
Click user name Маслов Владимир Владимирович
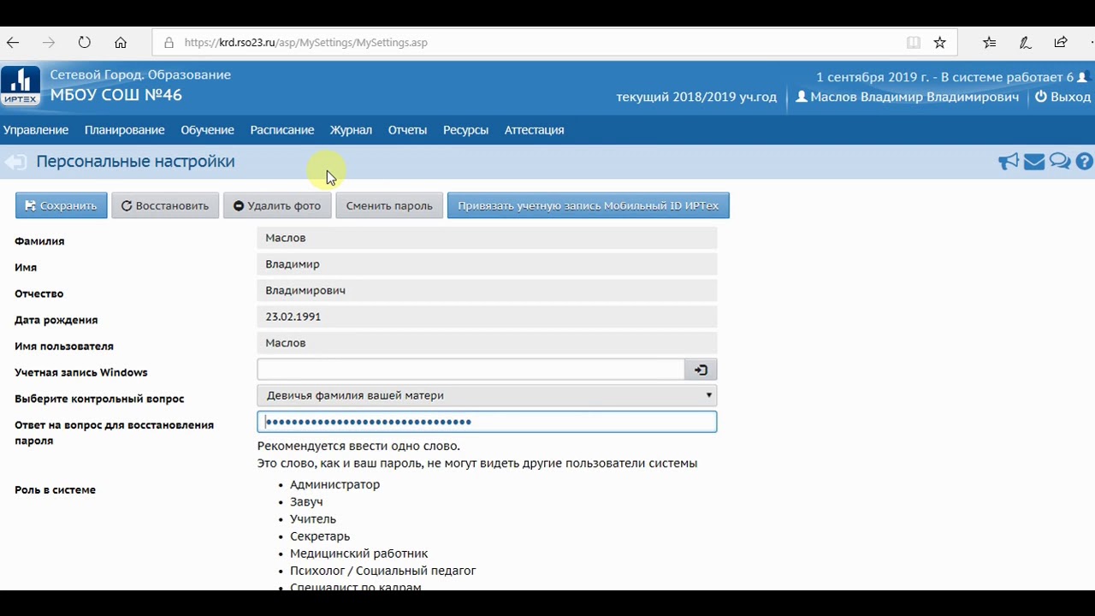click(908, 97)
